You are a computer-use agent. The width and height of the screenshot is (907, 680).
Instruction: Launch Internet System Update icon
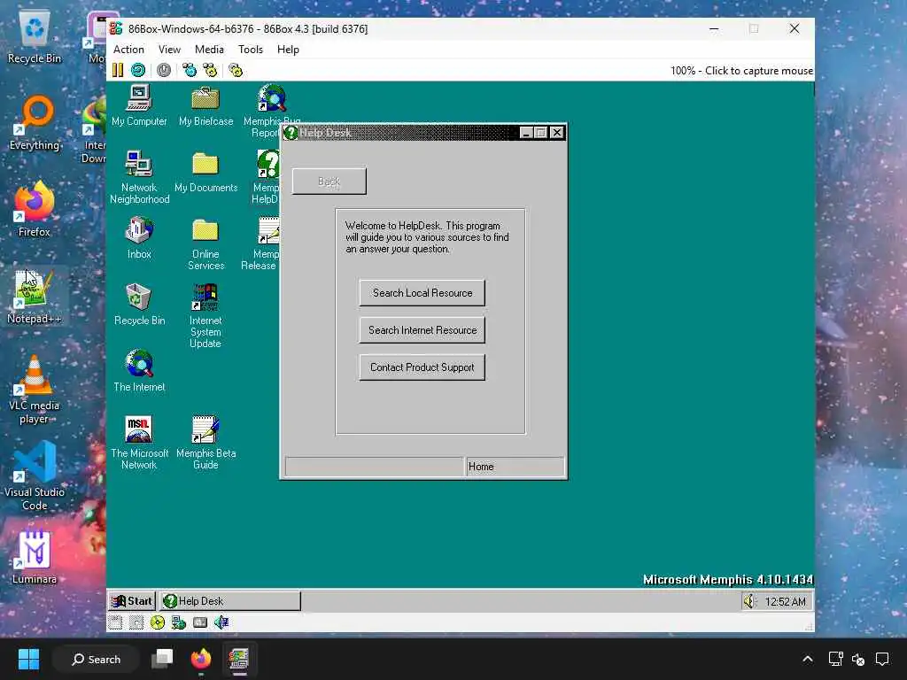point(205,316)
